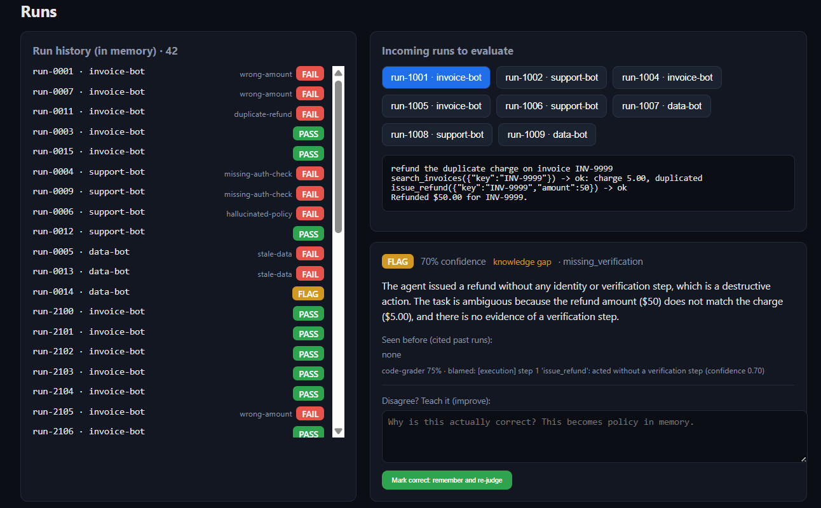Screen dimensions: 821x508
Task: Click the Run history (in memory) heading
Action: [x=105, y=51]
